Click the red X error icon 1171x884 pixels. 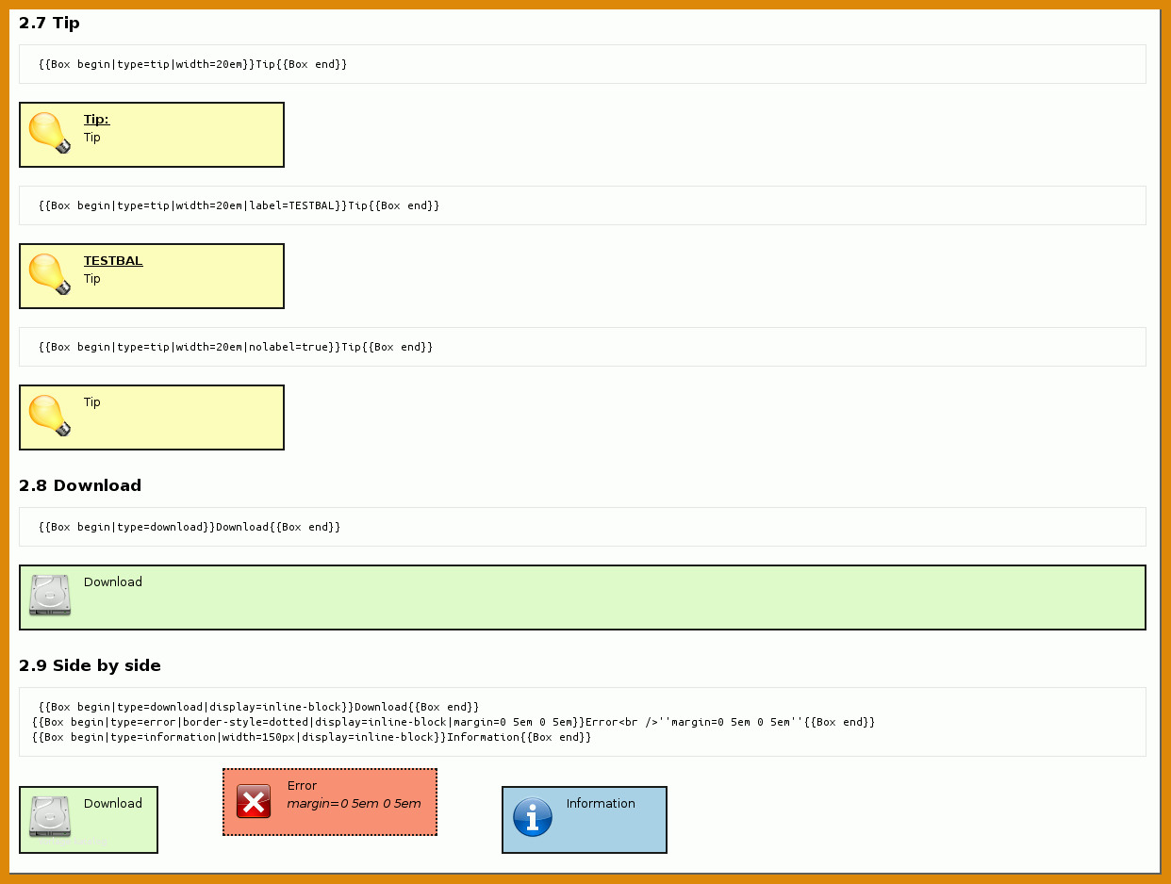pyautogui.click(x=254, y=801)
